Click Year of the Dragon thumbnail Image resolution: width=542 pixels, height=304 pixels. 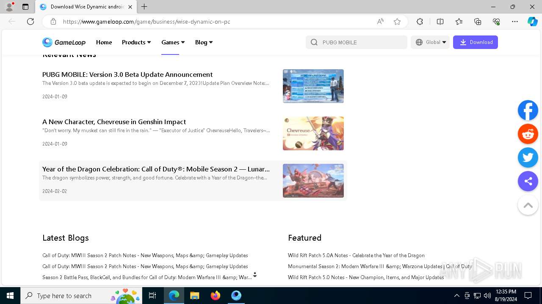(x=313, y=181)
